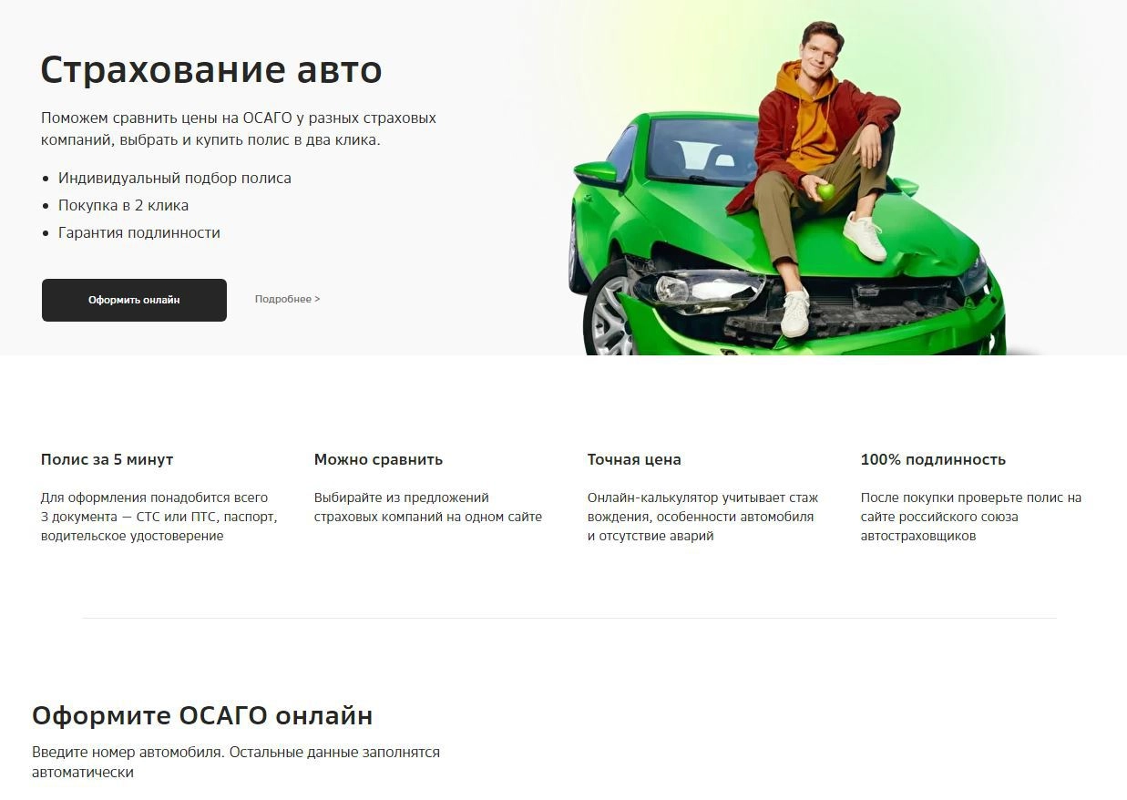
Task: Select the «Индивидуальный подбор полиса» bullet
Action: click(175, 178)
